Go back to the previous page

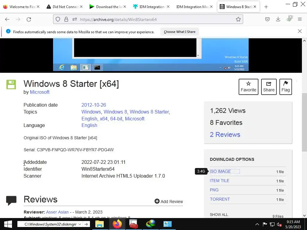7,19
